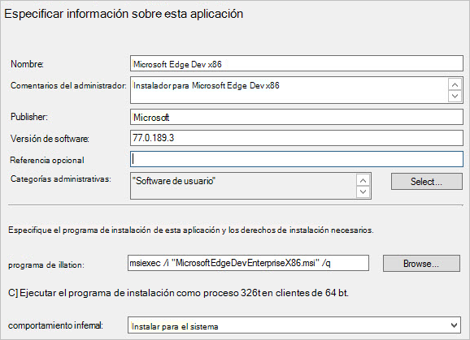Click the 'Versión de software:' label
470x340 pixels.
click(50, 139)
